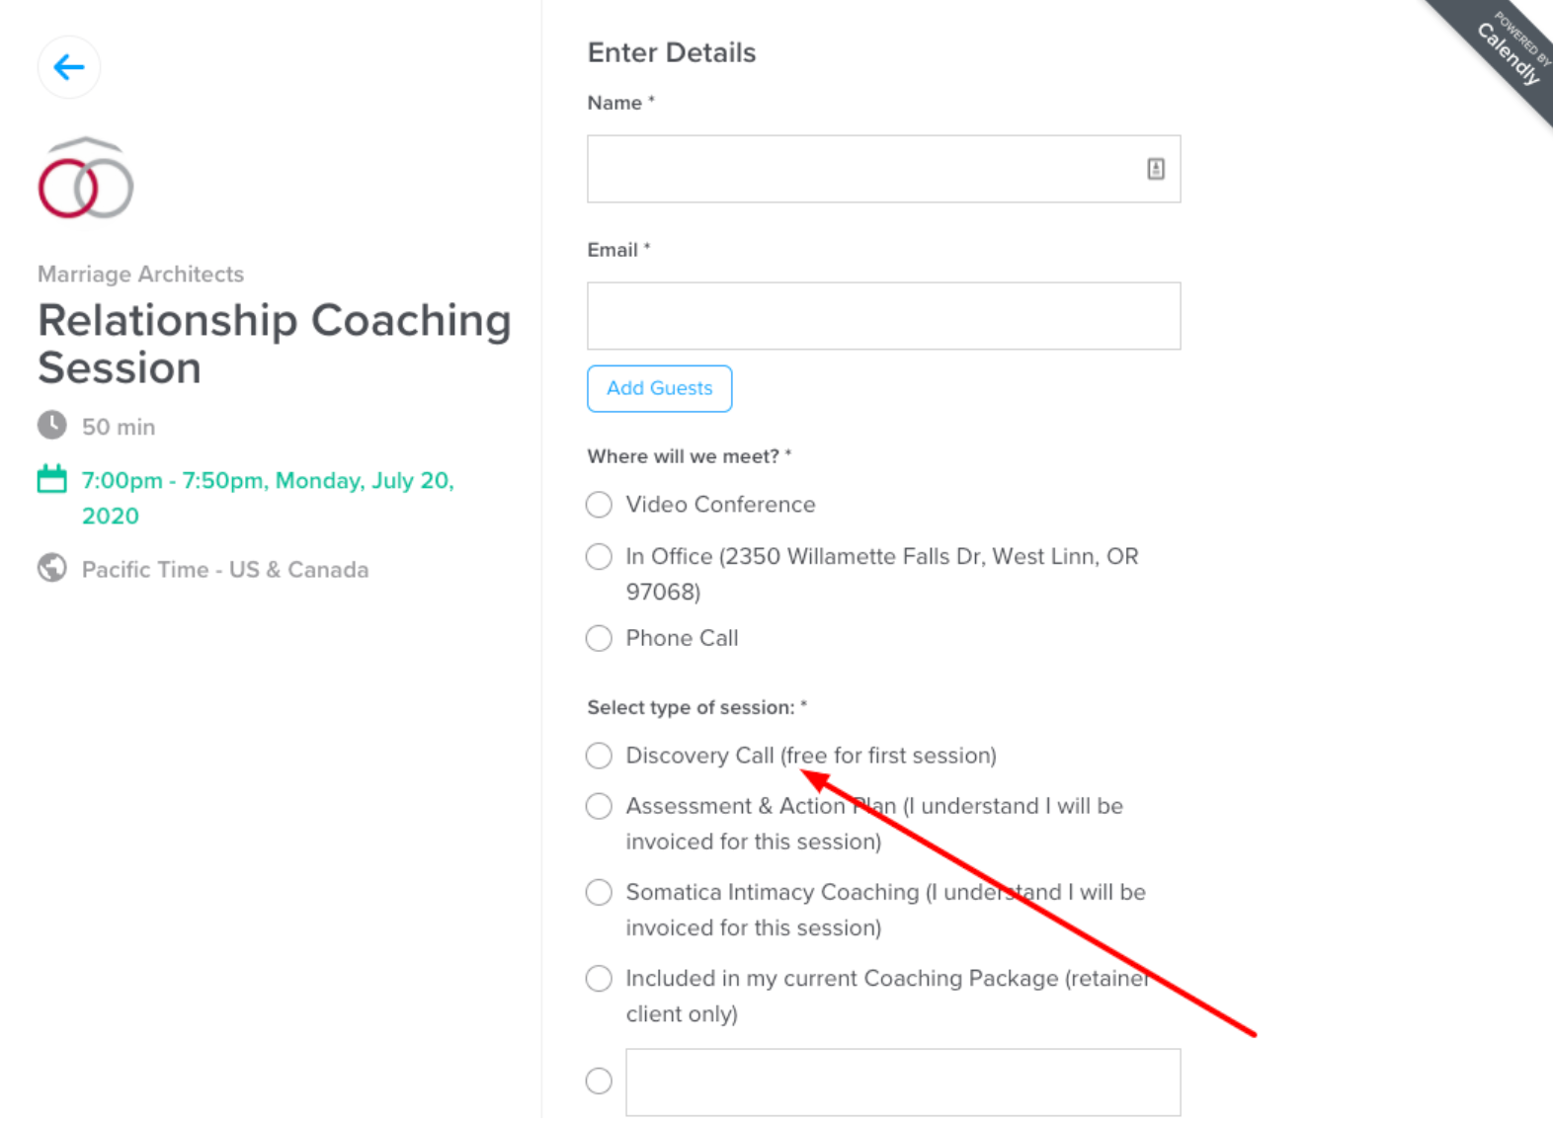Click the contact autofill icon in Name field
This screenshot has width=1553, height=1124.
(x=1155, y=169)
